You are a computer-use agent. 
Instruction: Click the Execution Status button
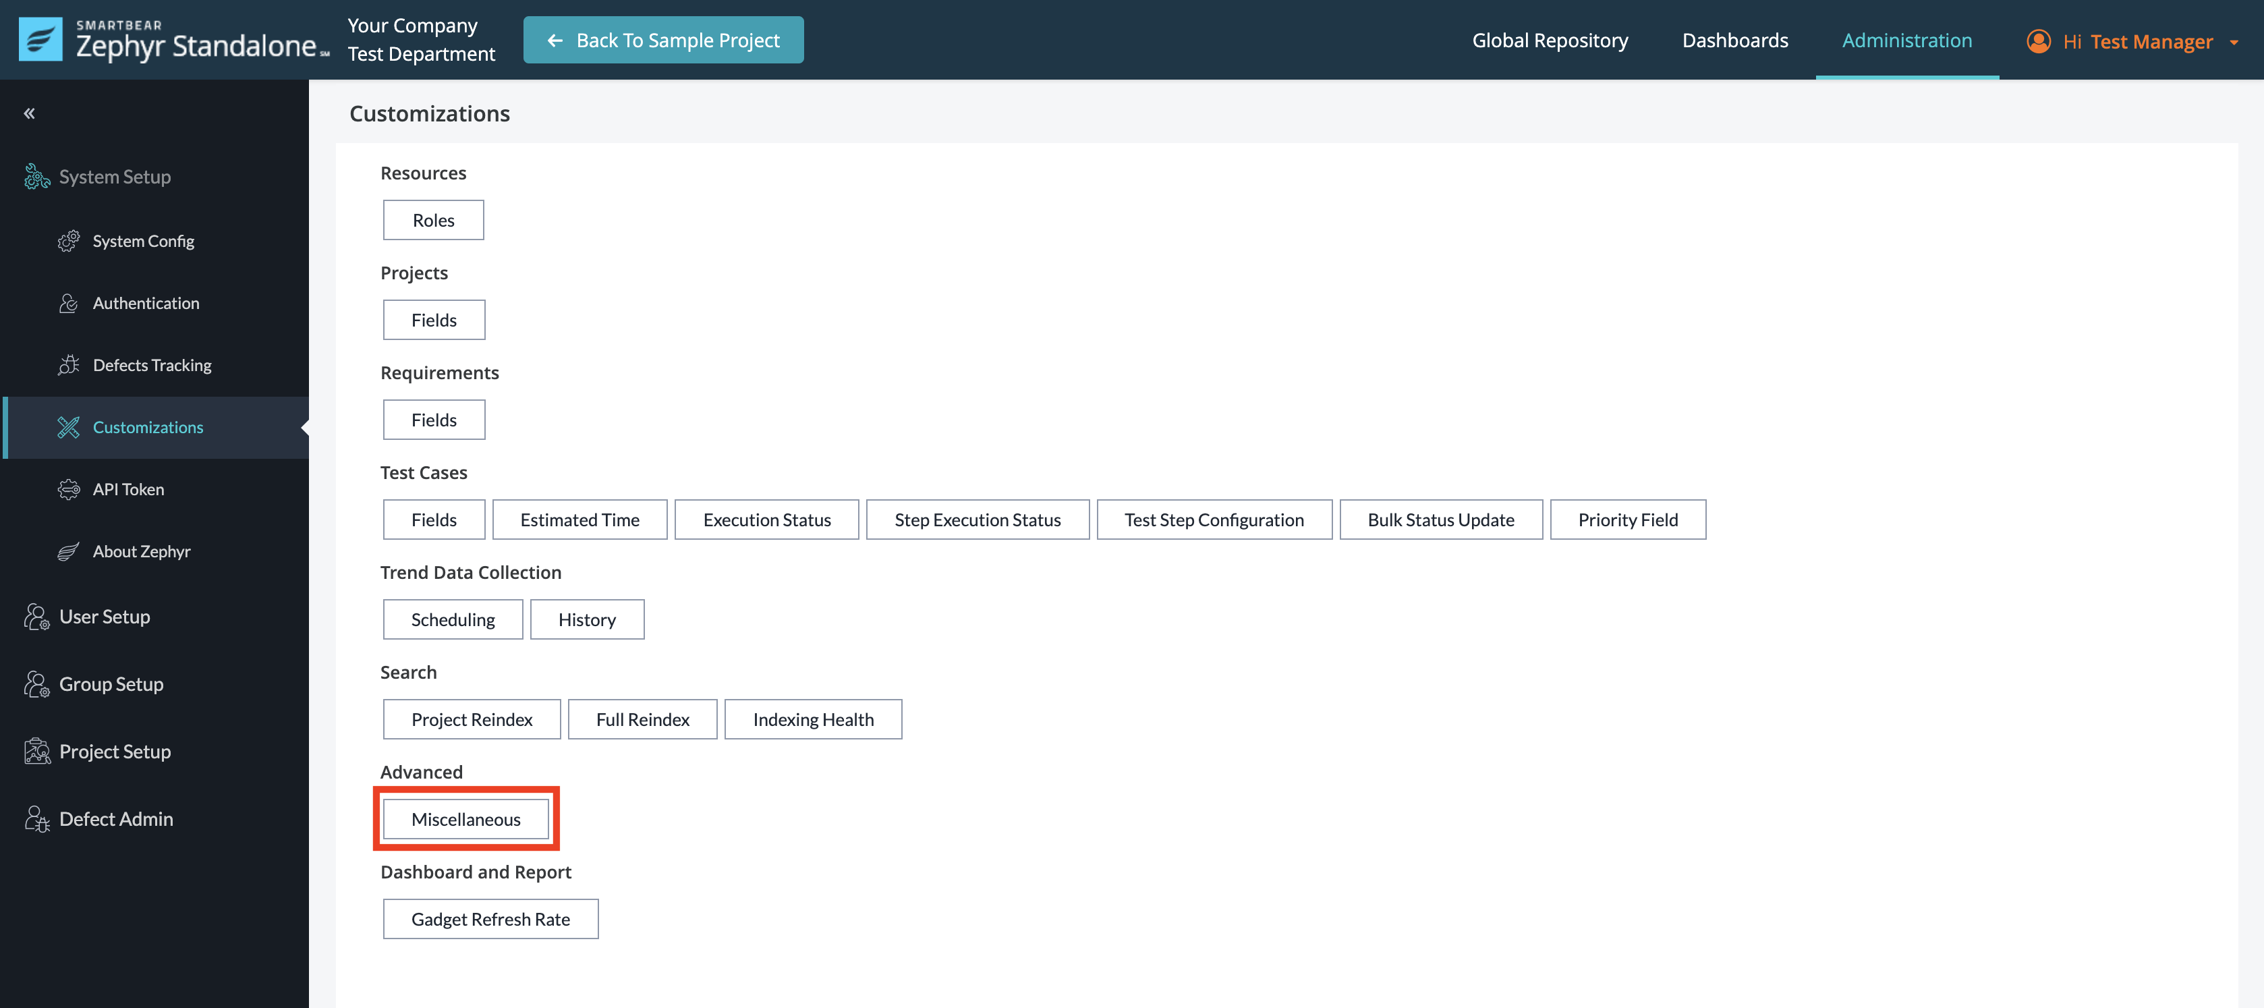coord(766,520)
